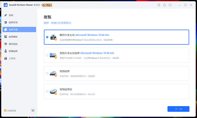Select 磁碟克隆 disk clone in sidebar
This screenshot has width=197, height=118.
tap(13, 30)
